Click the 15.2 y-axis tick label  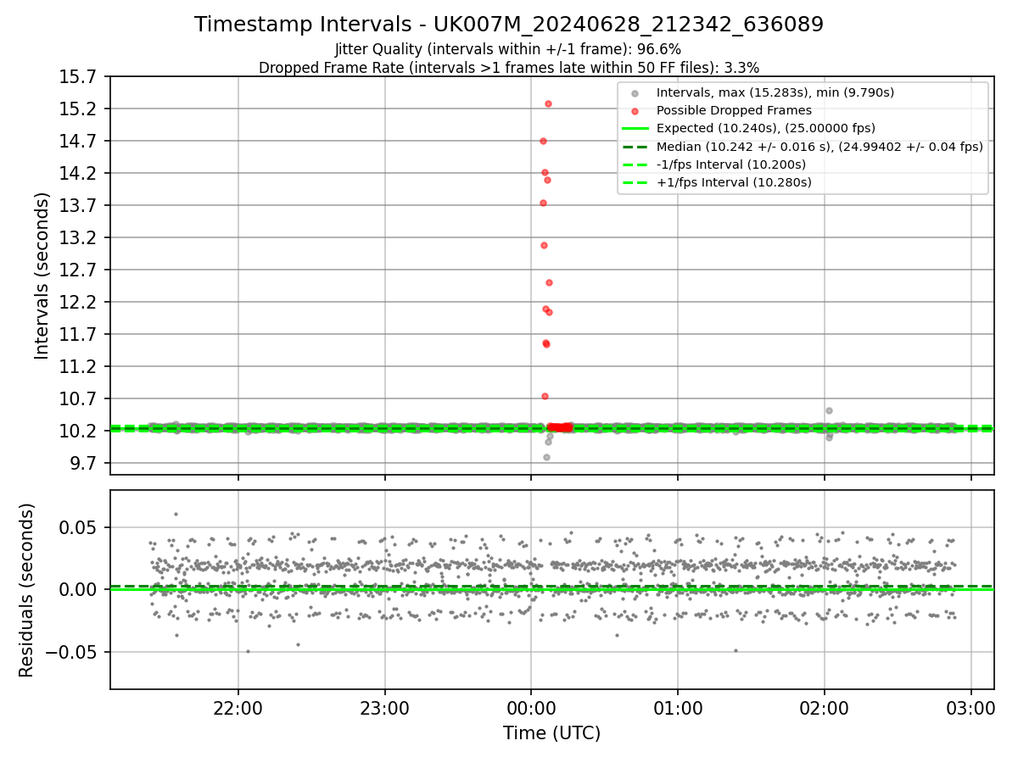[x=77, y=109]
